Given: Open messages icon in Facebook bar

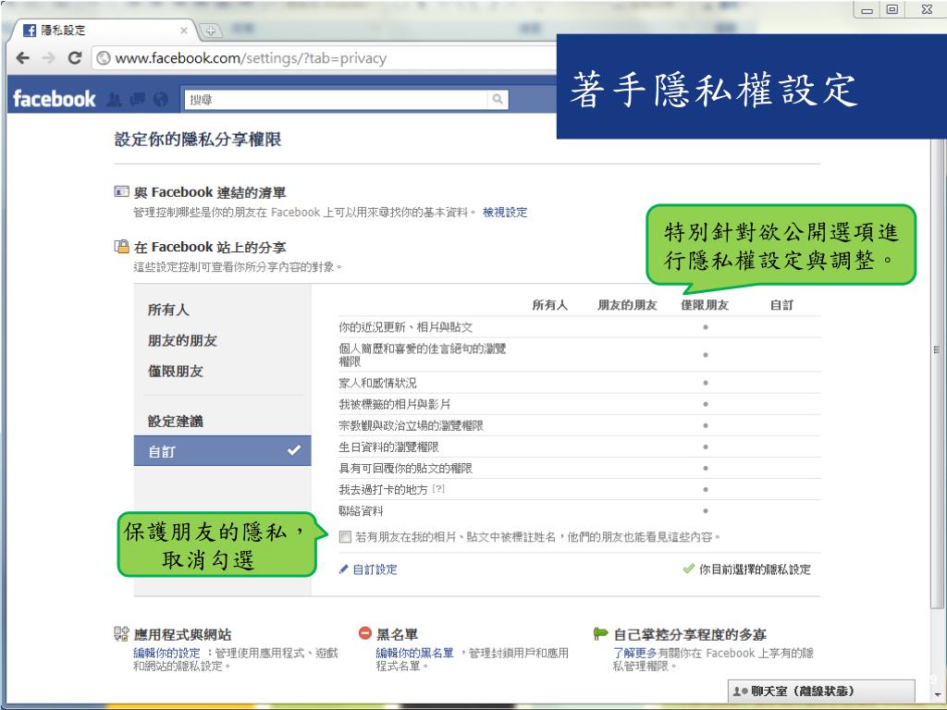Looking at the screenshot, I should (138, 100).
